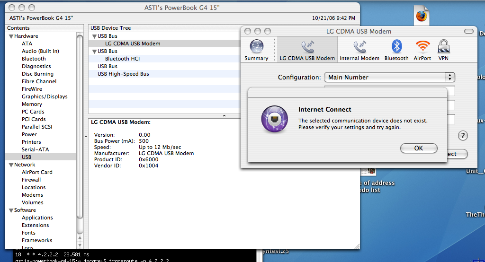
Task: Select Bluetooth HCI in the USB Device Tree
Action: click(122, 59)
